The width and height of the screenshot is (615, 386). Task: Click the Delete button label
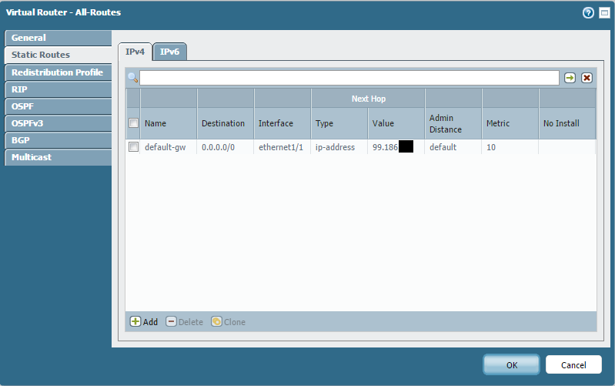[x=191, y=322]
